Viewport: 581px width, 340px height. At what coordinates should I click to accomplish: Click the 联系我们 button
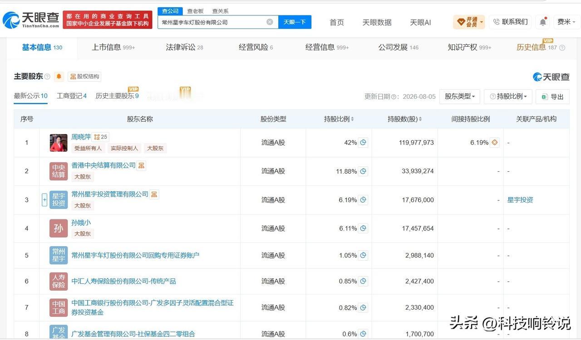pyautogui.click(x=511, y=22)
